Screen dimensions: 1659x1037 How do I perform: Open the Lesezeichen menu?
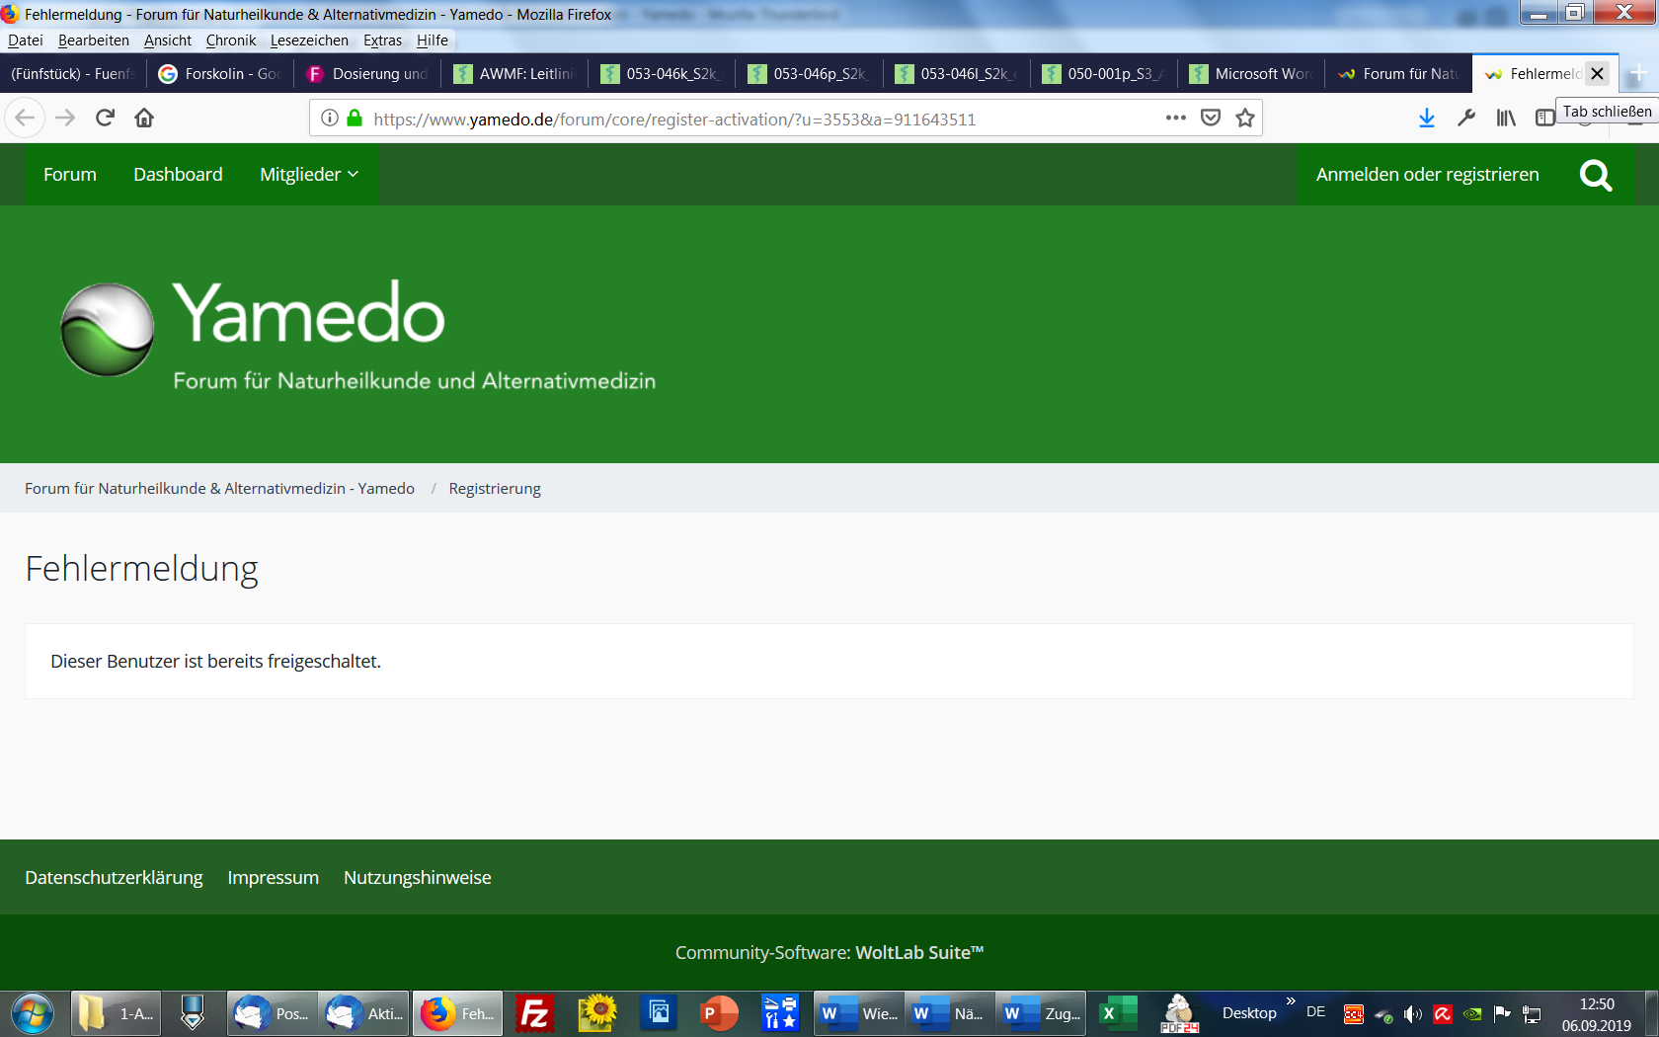[309, 40]
